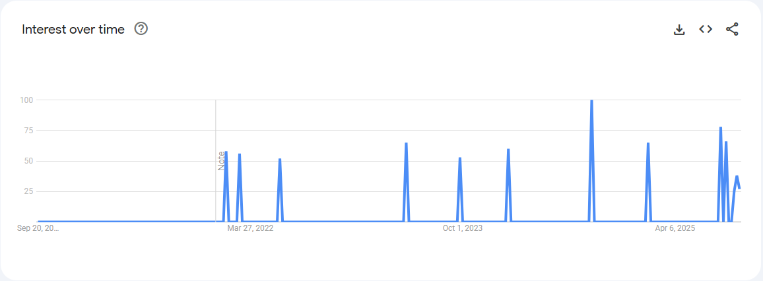Open the embed code dialog
Screen dimensions: 763x281
706,29
